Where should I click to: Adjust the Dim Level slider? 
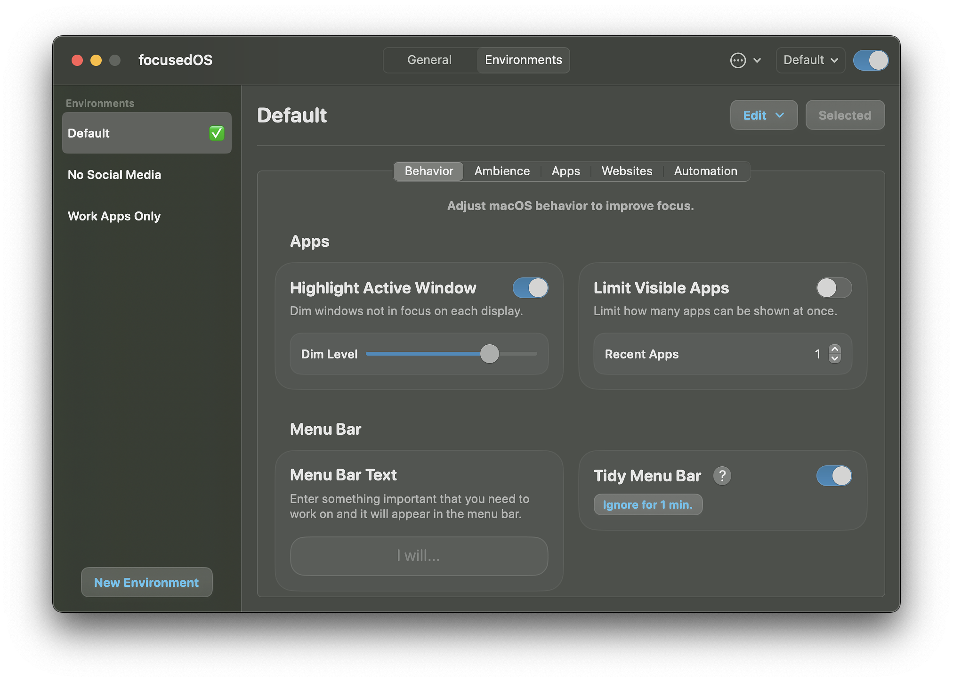click(x=489, y=354)
